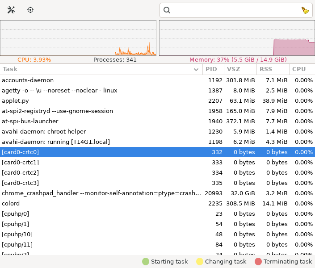The width and height of the screenshot is (315, 268).
Task: Toggle sort arrow in Task header
Action: tap(196, 70)
